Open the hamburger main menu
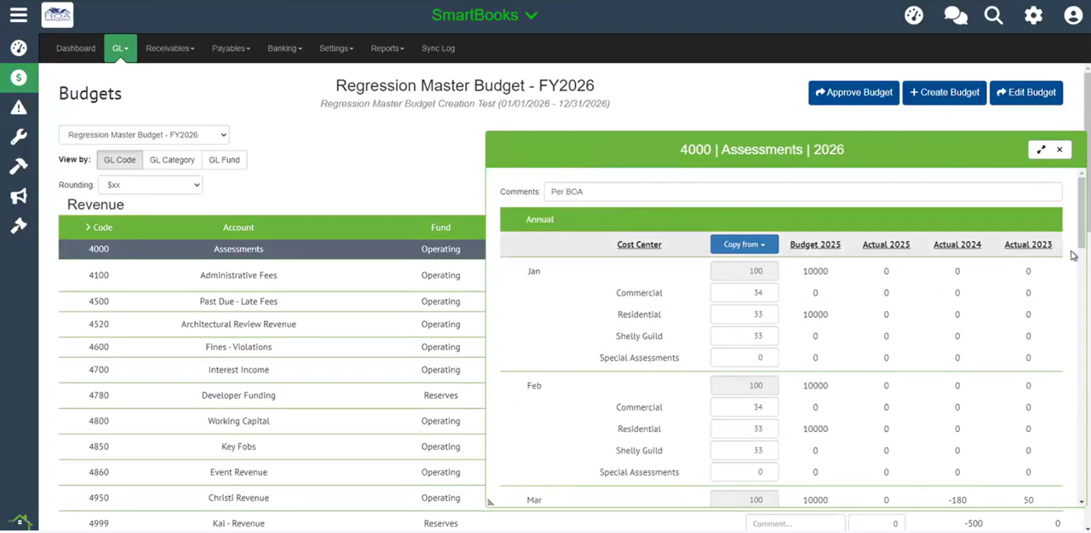Screen dimensions: 1091x533 pyautogui.click(x=18, y=15)
